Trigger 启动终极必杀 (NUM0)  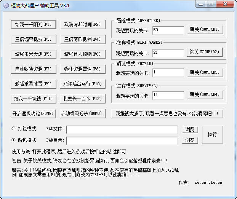83,113
